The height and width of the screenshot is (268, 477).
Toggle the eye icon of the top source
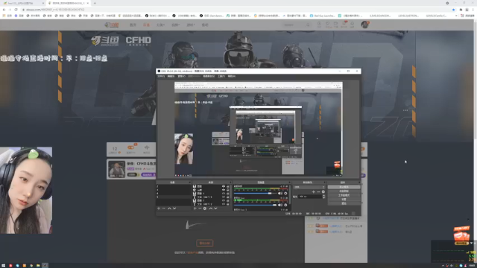click(224, 186)
